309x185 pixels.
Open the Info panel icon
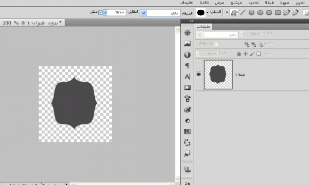point(187,54)
